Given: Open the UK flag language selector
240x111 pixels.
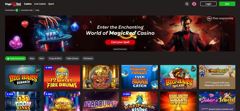Looking at the screenshot, I should pos(194,4).
